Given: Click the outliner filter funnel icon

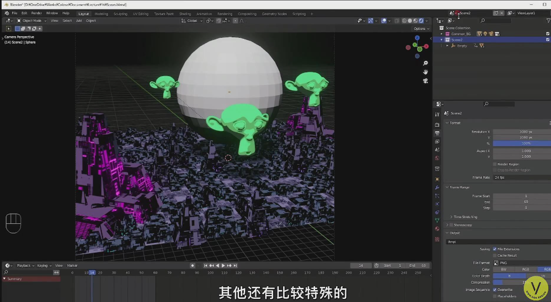Looking at the screenshot, I should point(548,20).
